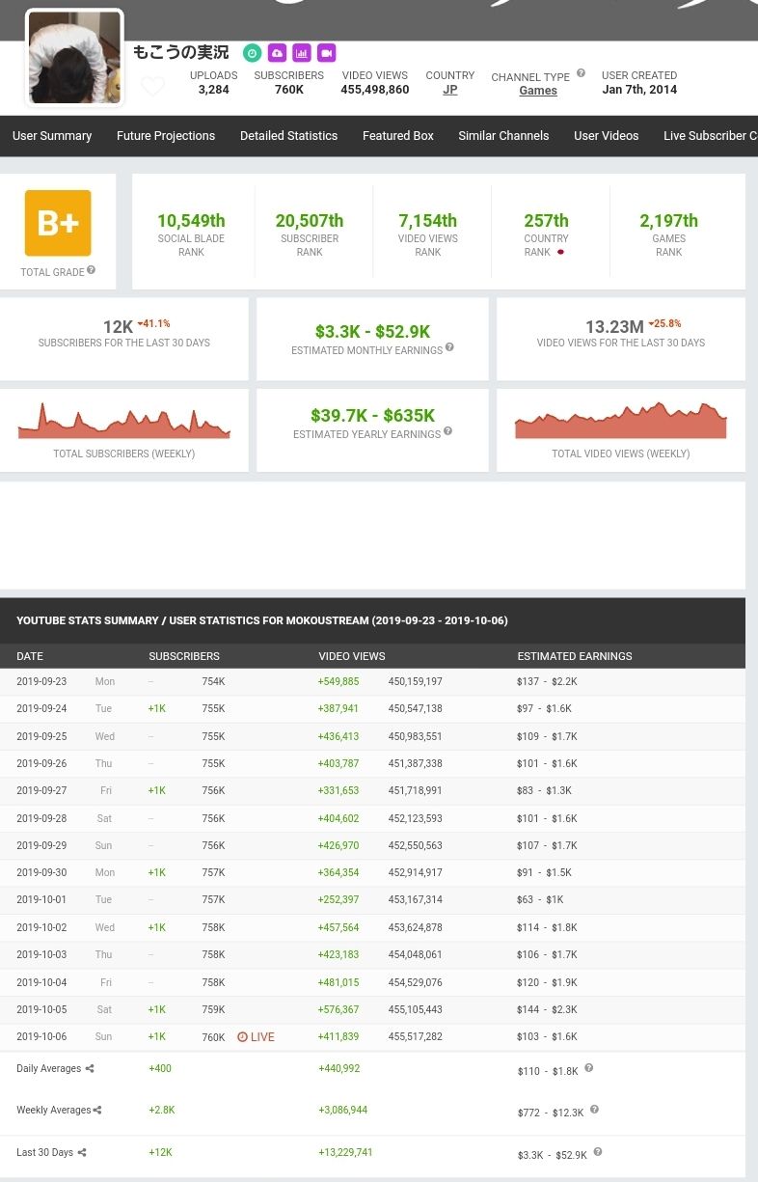This screenshot has height=1182, width=758.
Task: Click the 3,284 uploads count
Action: coord(214,90)
